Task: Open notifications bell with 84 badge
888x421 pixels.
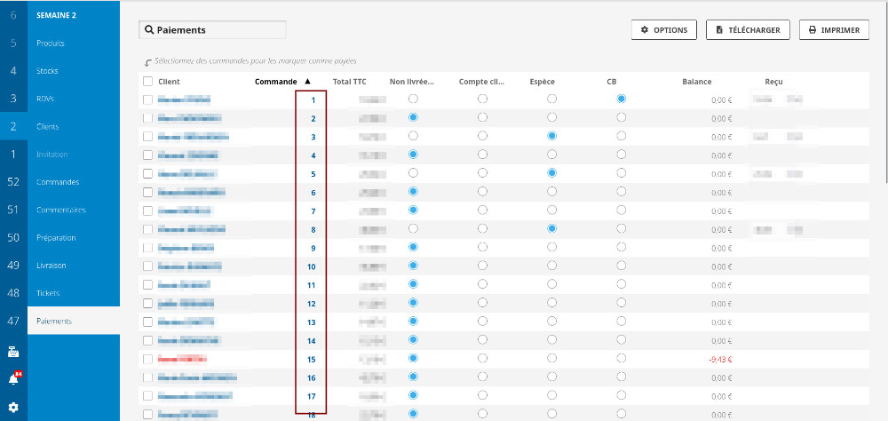Action: (x=13, y=379)
